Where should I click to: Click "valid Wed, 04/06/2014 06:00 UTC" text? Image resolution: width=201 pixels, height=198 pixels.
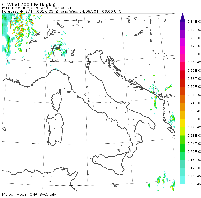click(x=91, y=11)
